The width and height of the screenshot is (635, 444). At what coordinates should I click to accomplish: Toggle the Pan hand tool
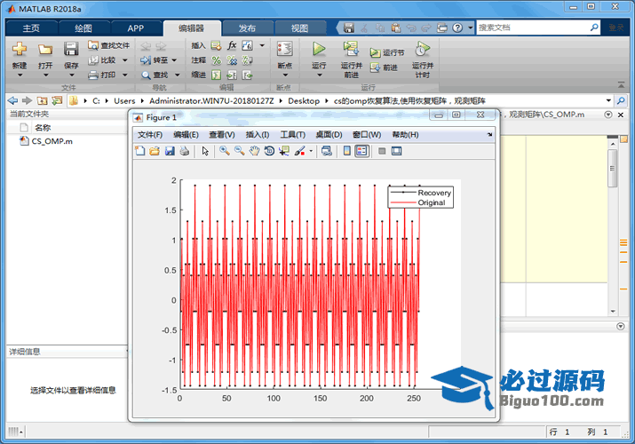(254, 151)
